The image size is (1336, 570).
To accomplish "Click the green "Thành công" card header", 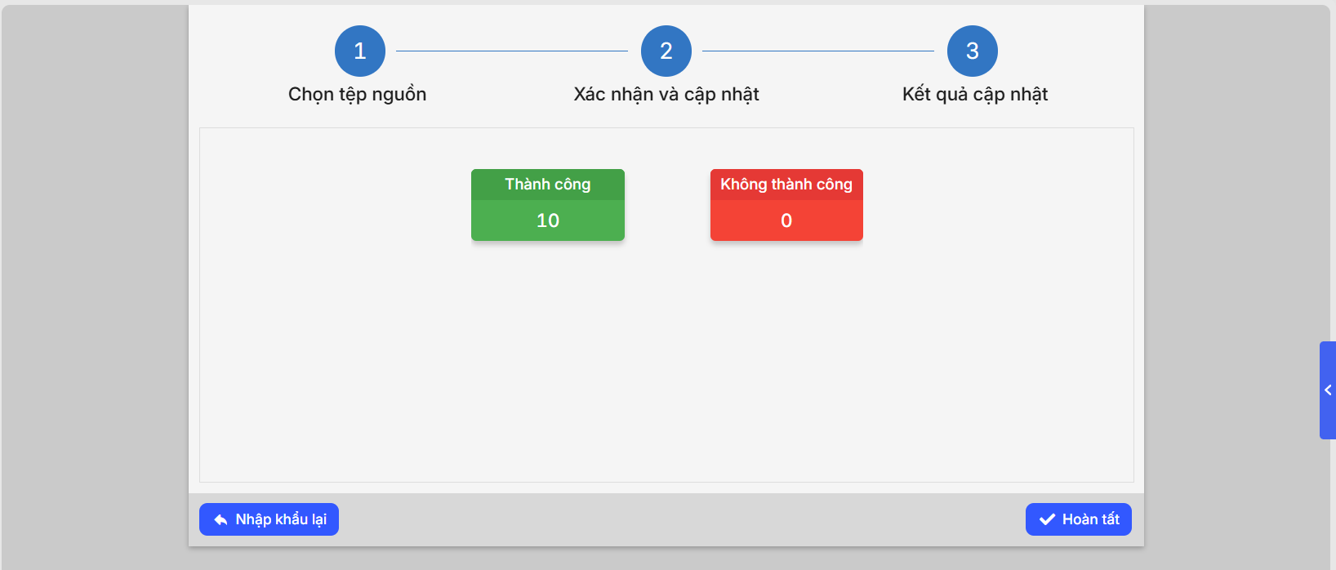I will (548, 185).
